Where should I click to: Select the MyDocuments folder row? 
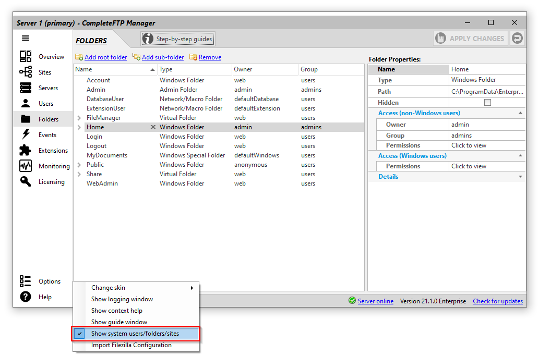tap(219, 155)
